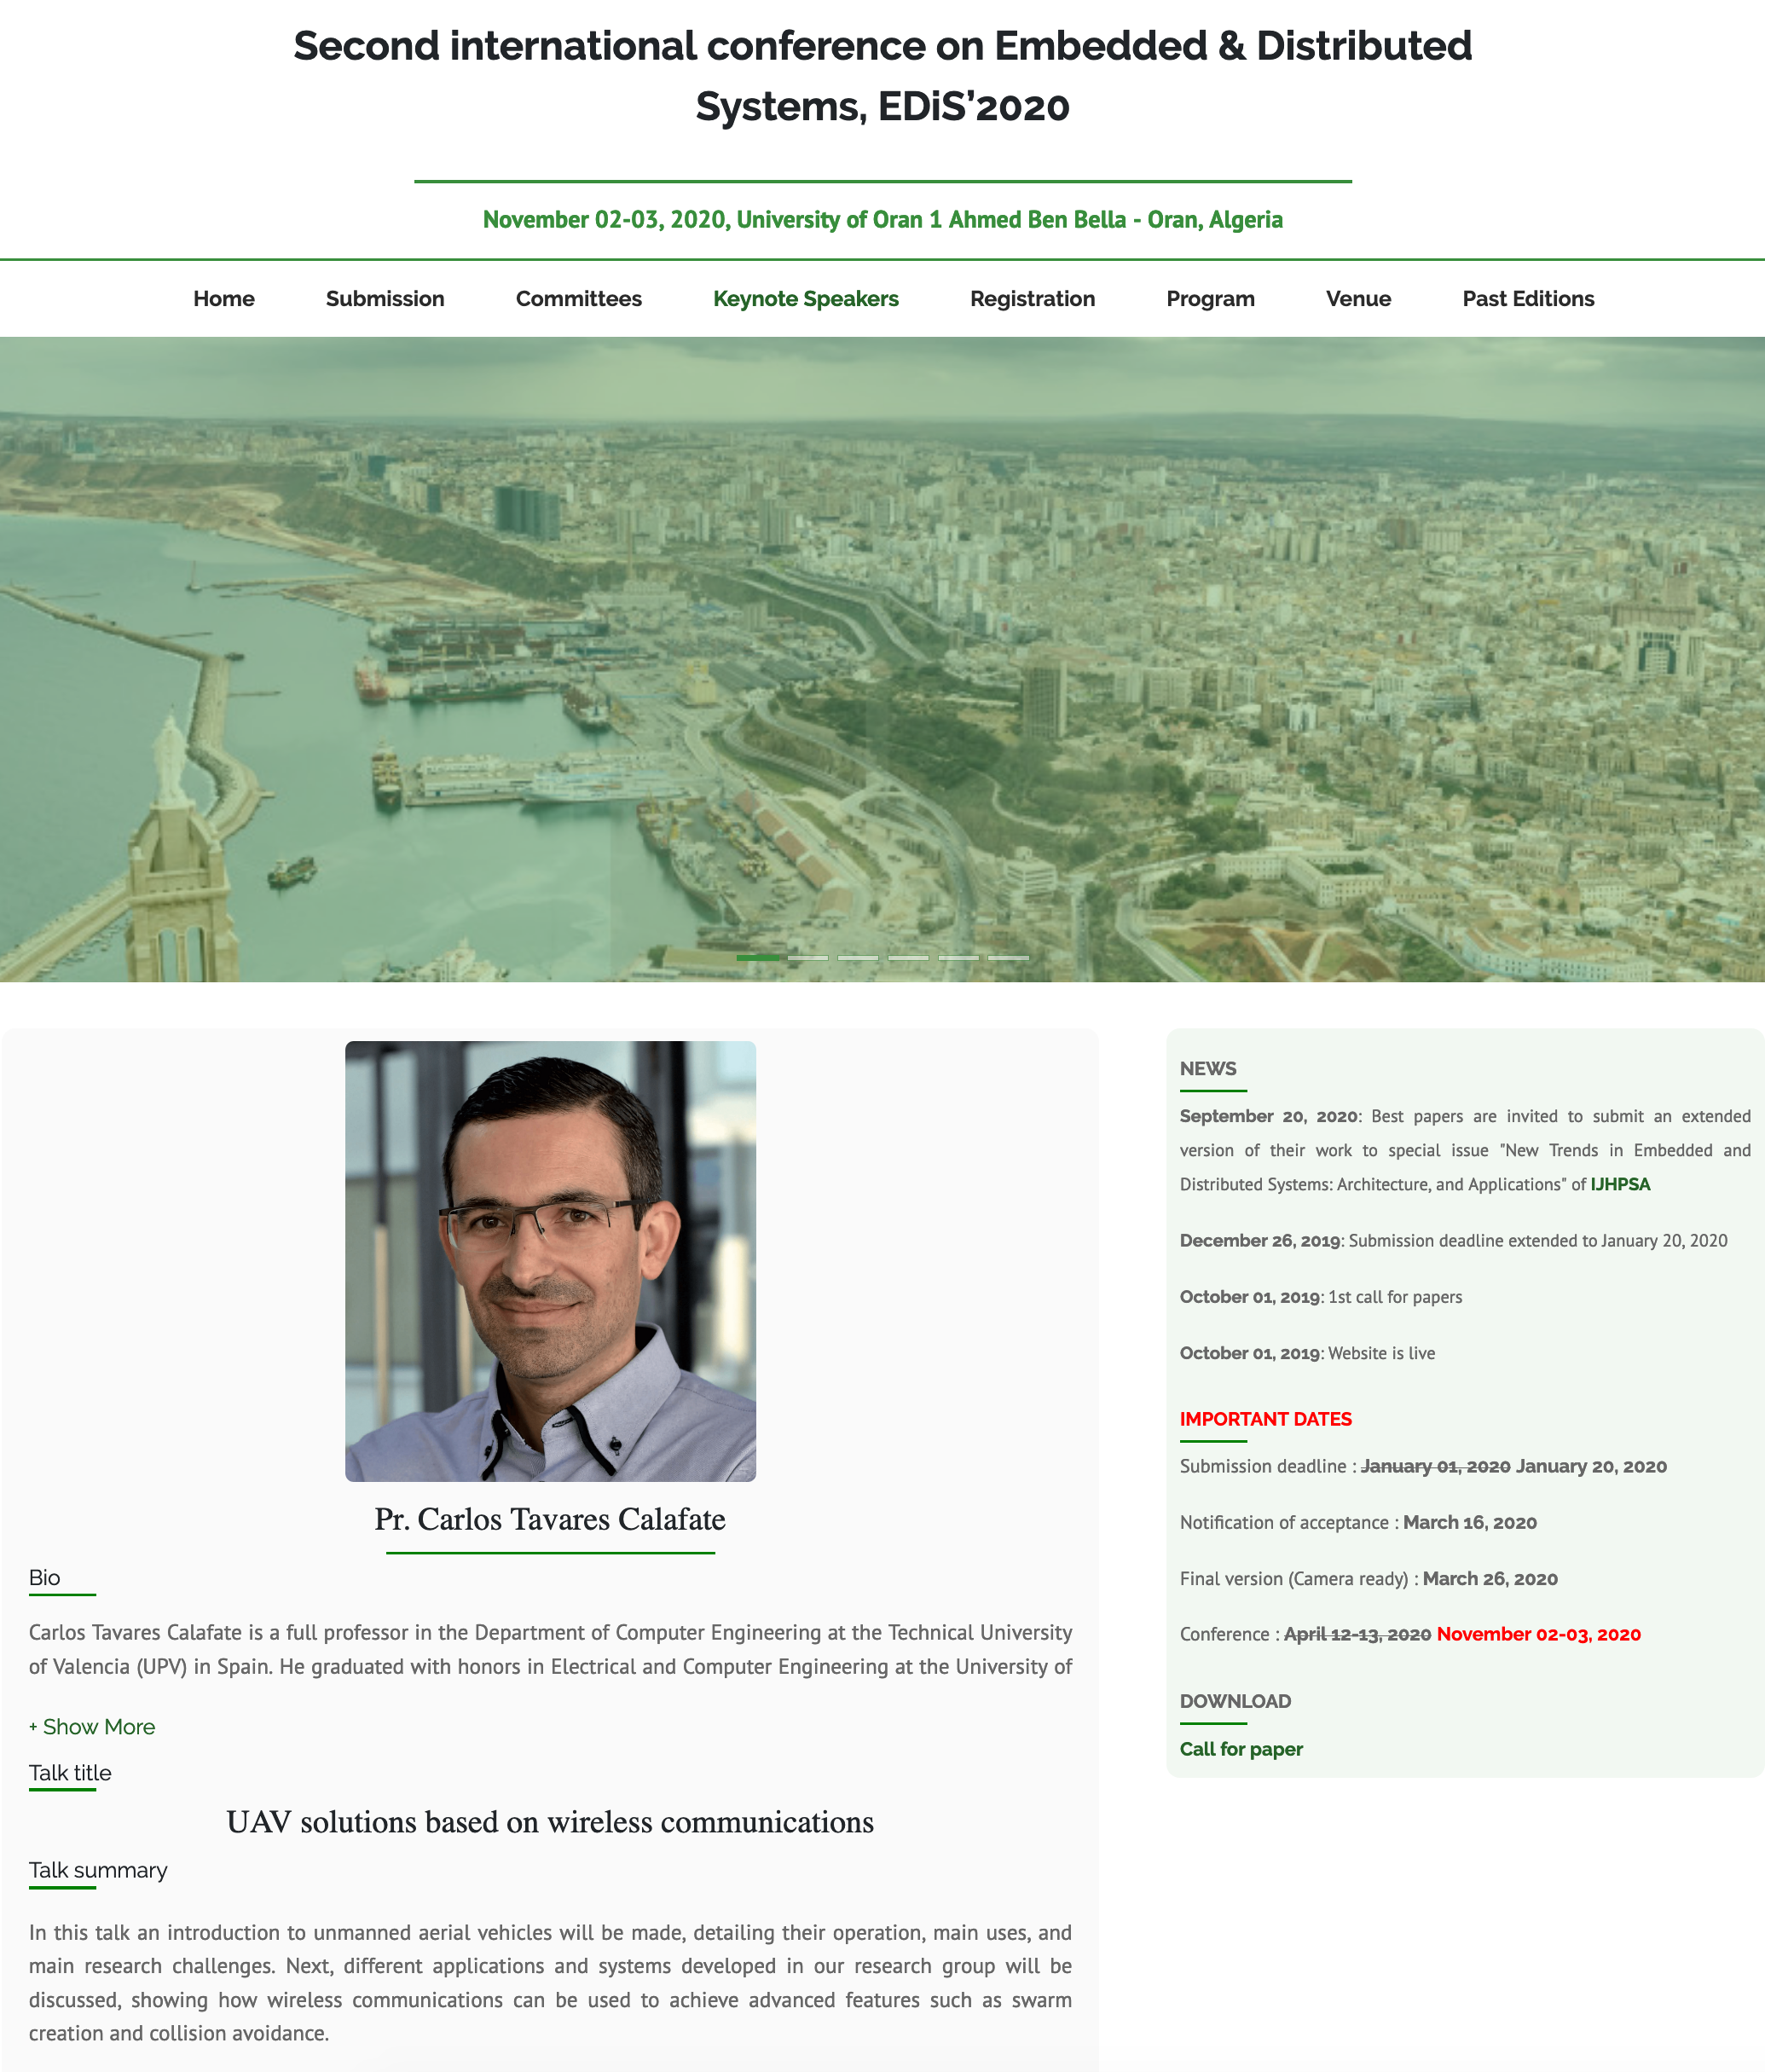This screenshot has width=1765, height=2072.
Task: Click the IMPORTANT DATES heading
Action: click(1265, 1419)
